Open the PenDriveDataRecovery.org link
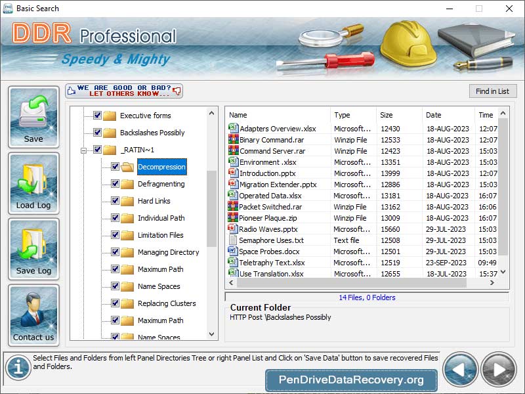525x394 pixels. pos(350,380)
